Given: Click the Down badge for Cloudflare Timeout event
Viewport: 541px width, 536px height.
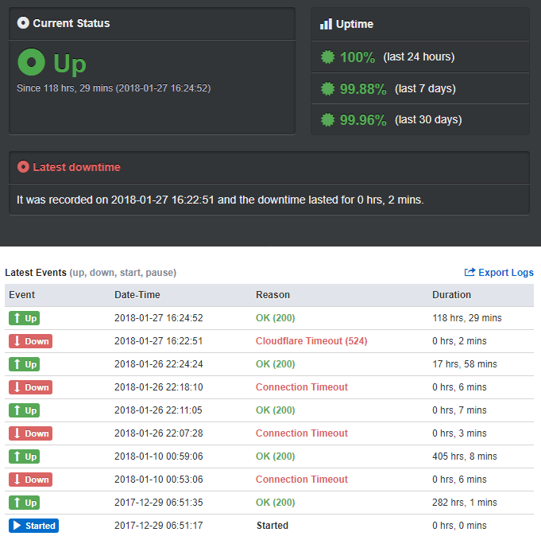Looking at the screenshot, I should (30, 341).
